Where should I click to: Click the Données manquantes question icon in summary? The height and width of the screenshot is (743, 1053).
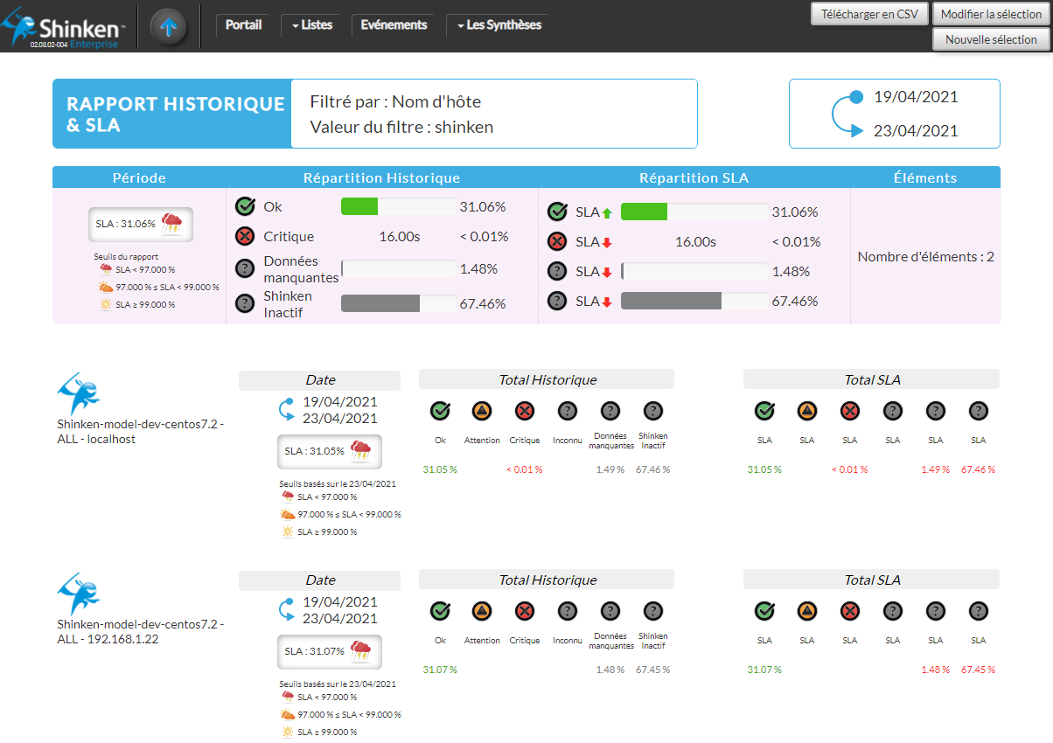tap(245, 269)
